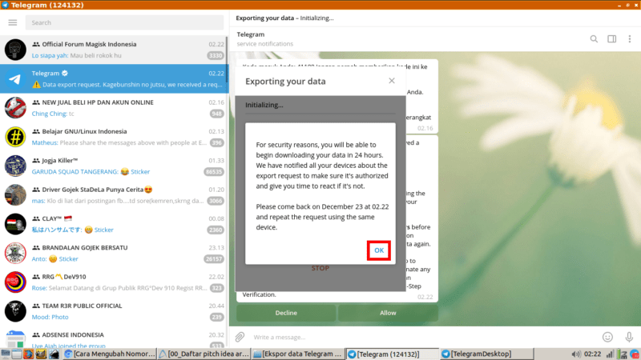Launch Firefox from the taskbar

[x=28, y=354]
